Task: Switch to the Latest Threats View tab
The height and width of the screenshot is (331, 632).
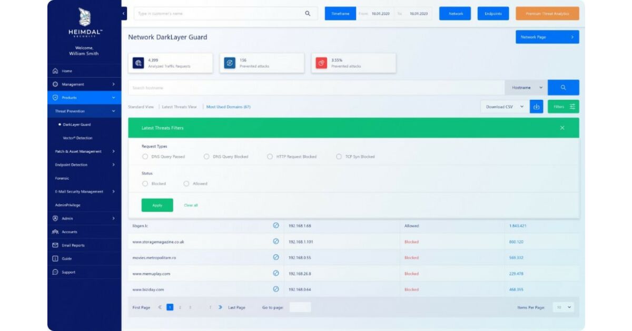Action: click(179, 107)
